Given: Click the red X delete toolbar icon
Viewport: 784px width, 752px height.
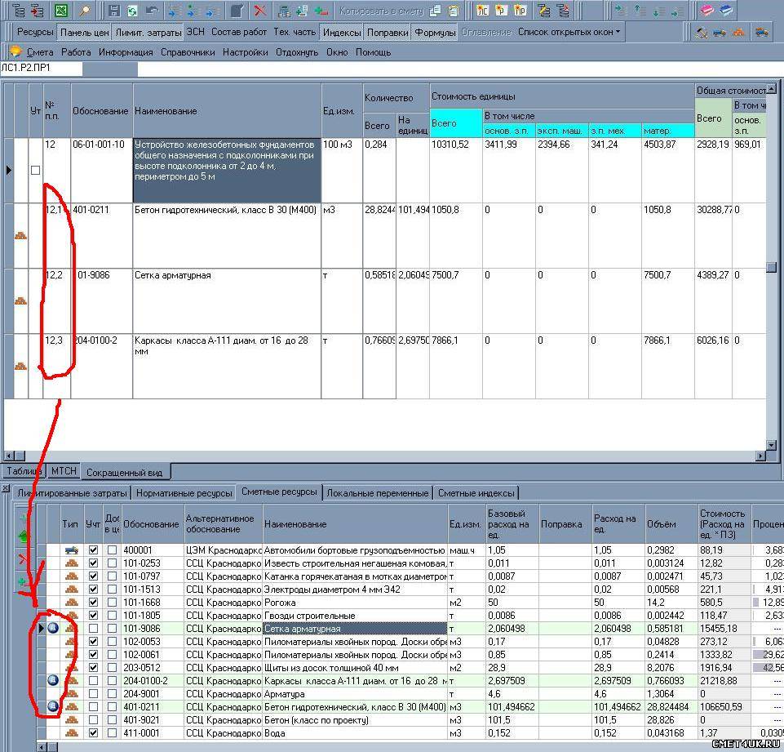Looking at the screenshot, I should pyautogui.click(x=259, y=11).
